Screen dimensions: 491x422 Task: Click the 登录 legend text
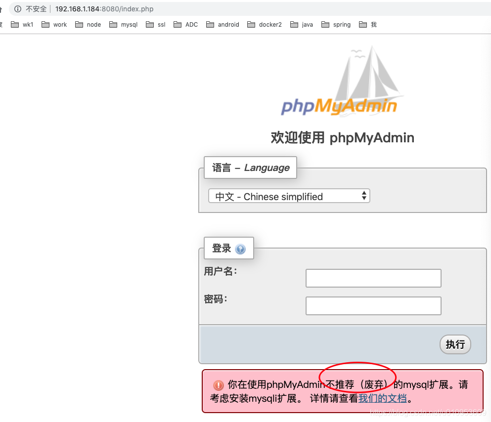222,248
